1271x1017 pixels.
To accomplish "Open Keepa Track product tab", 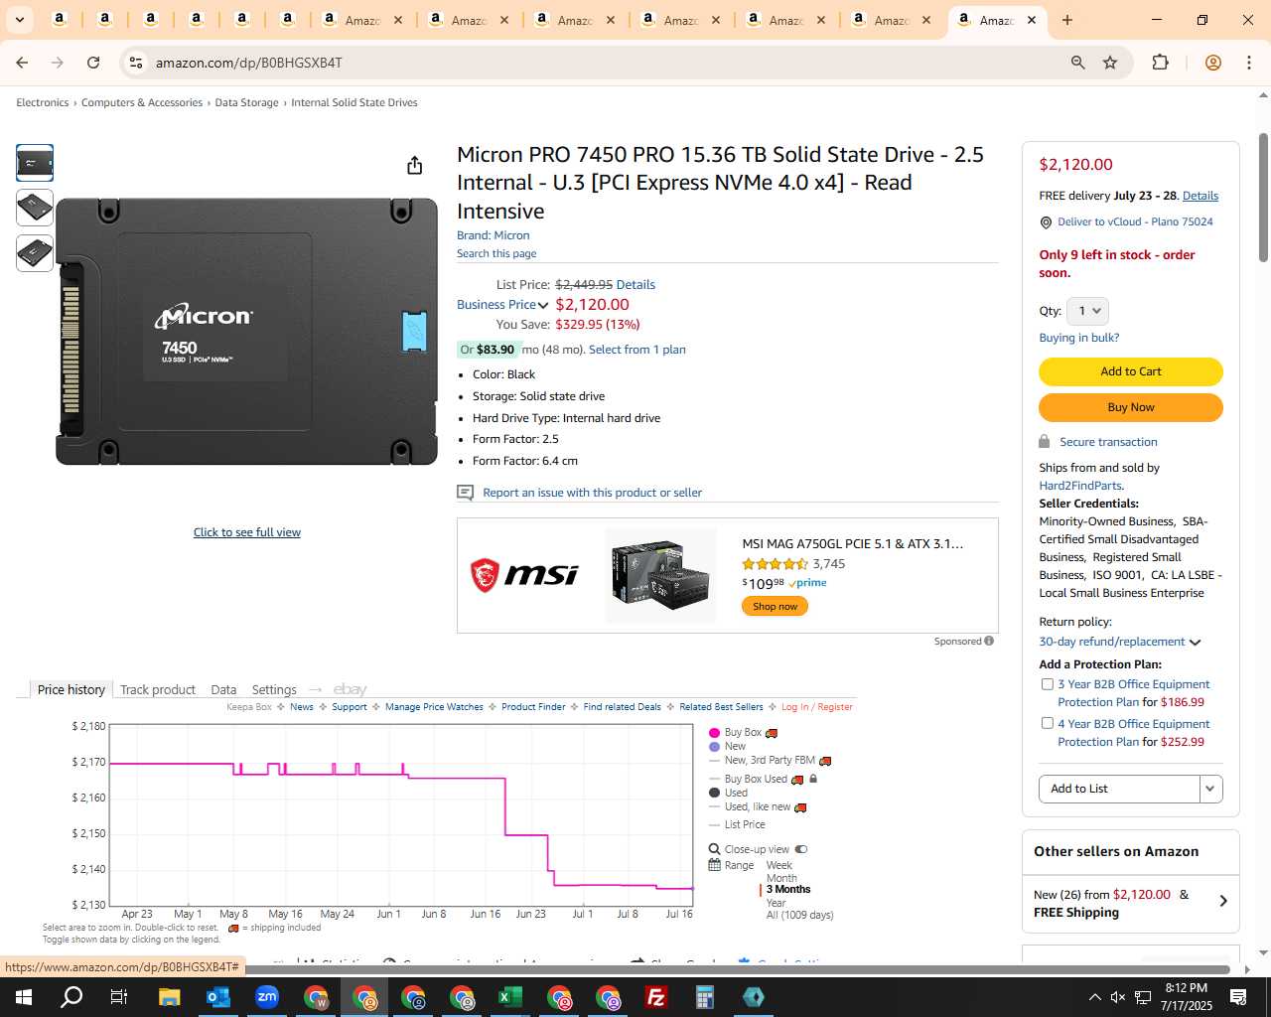I will coord(158,689).
